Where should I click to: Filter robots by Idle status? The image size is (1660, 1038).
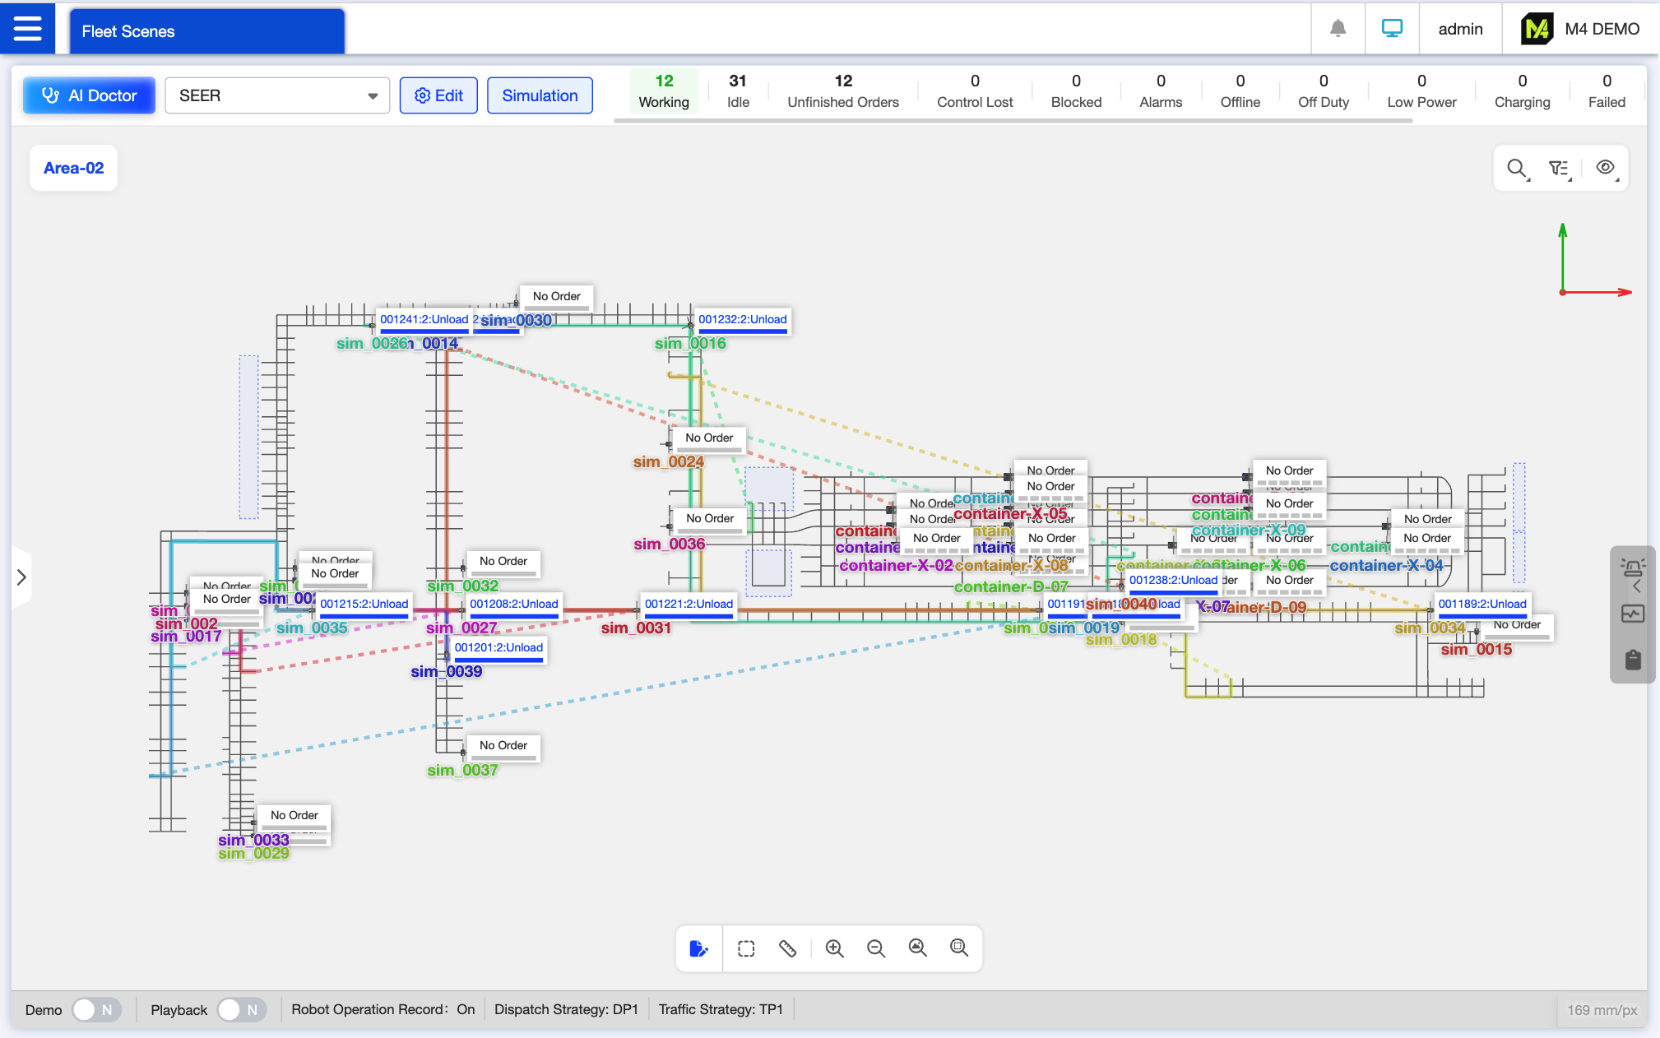click(x=738, y=91)
